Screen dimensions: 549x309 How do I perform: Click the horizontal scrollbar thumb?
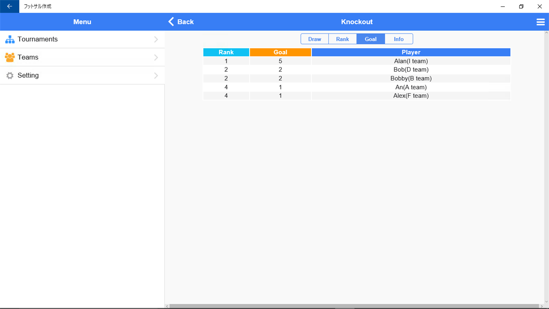tap(353, 306)
